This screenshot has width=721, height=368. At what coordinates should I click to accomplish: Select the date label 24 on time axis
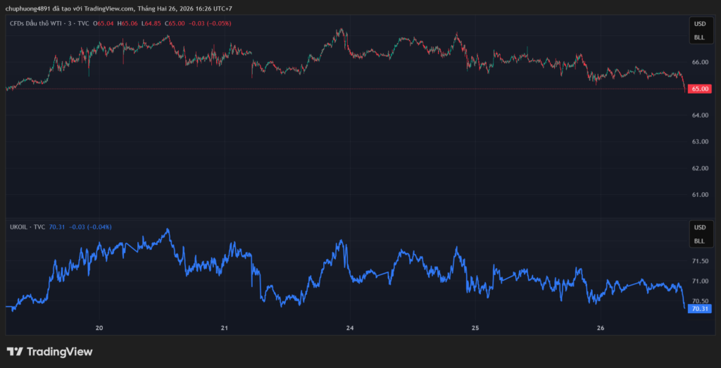coord(350,328)
